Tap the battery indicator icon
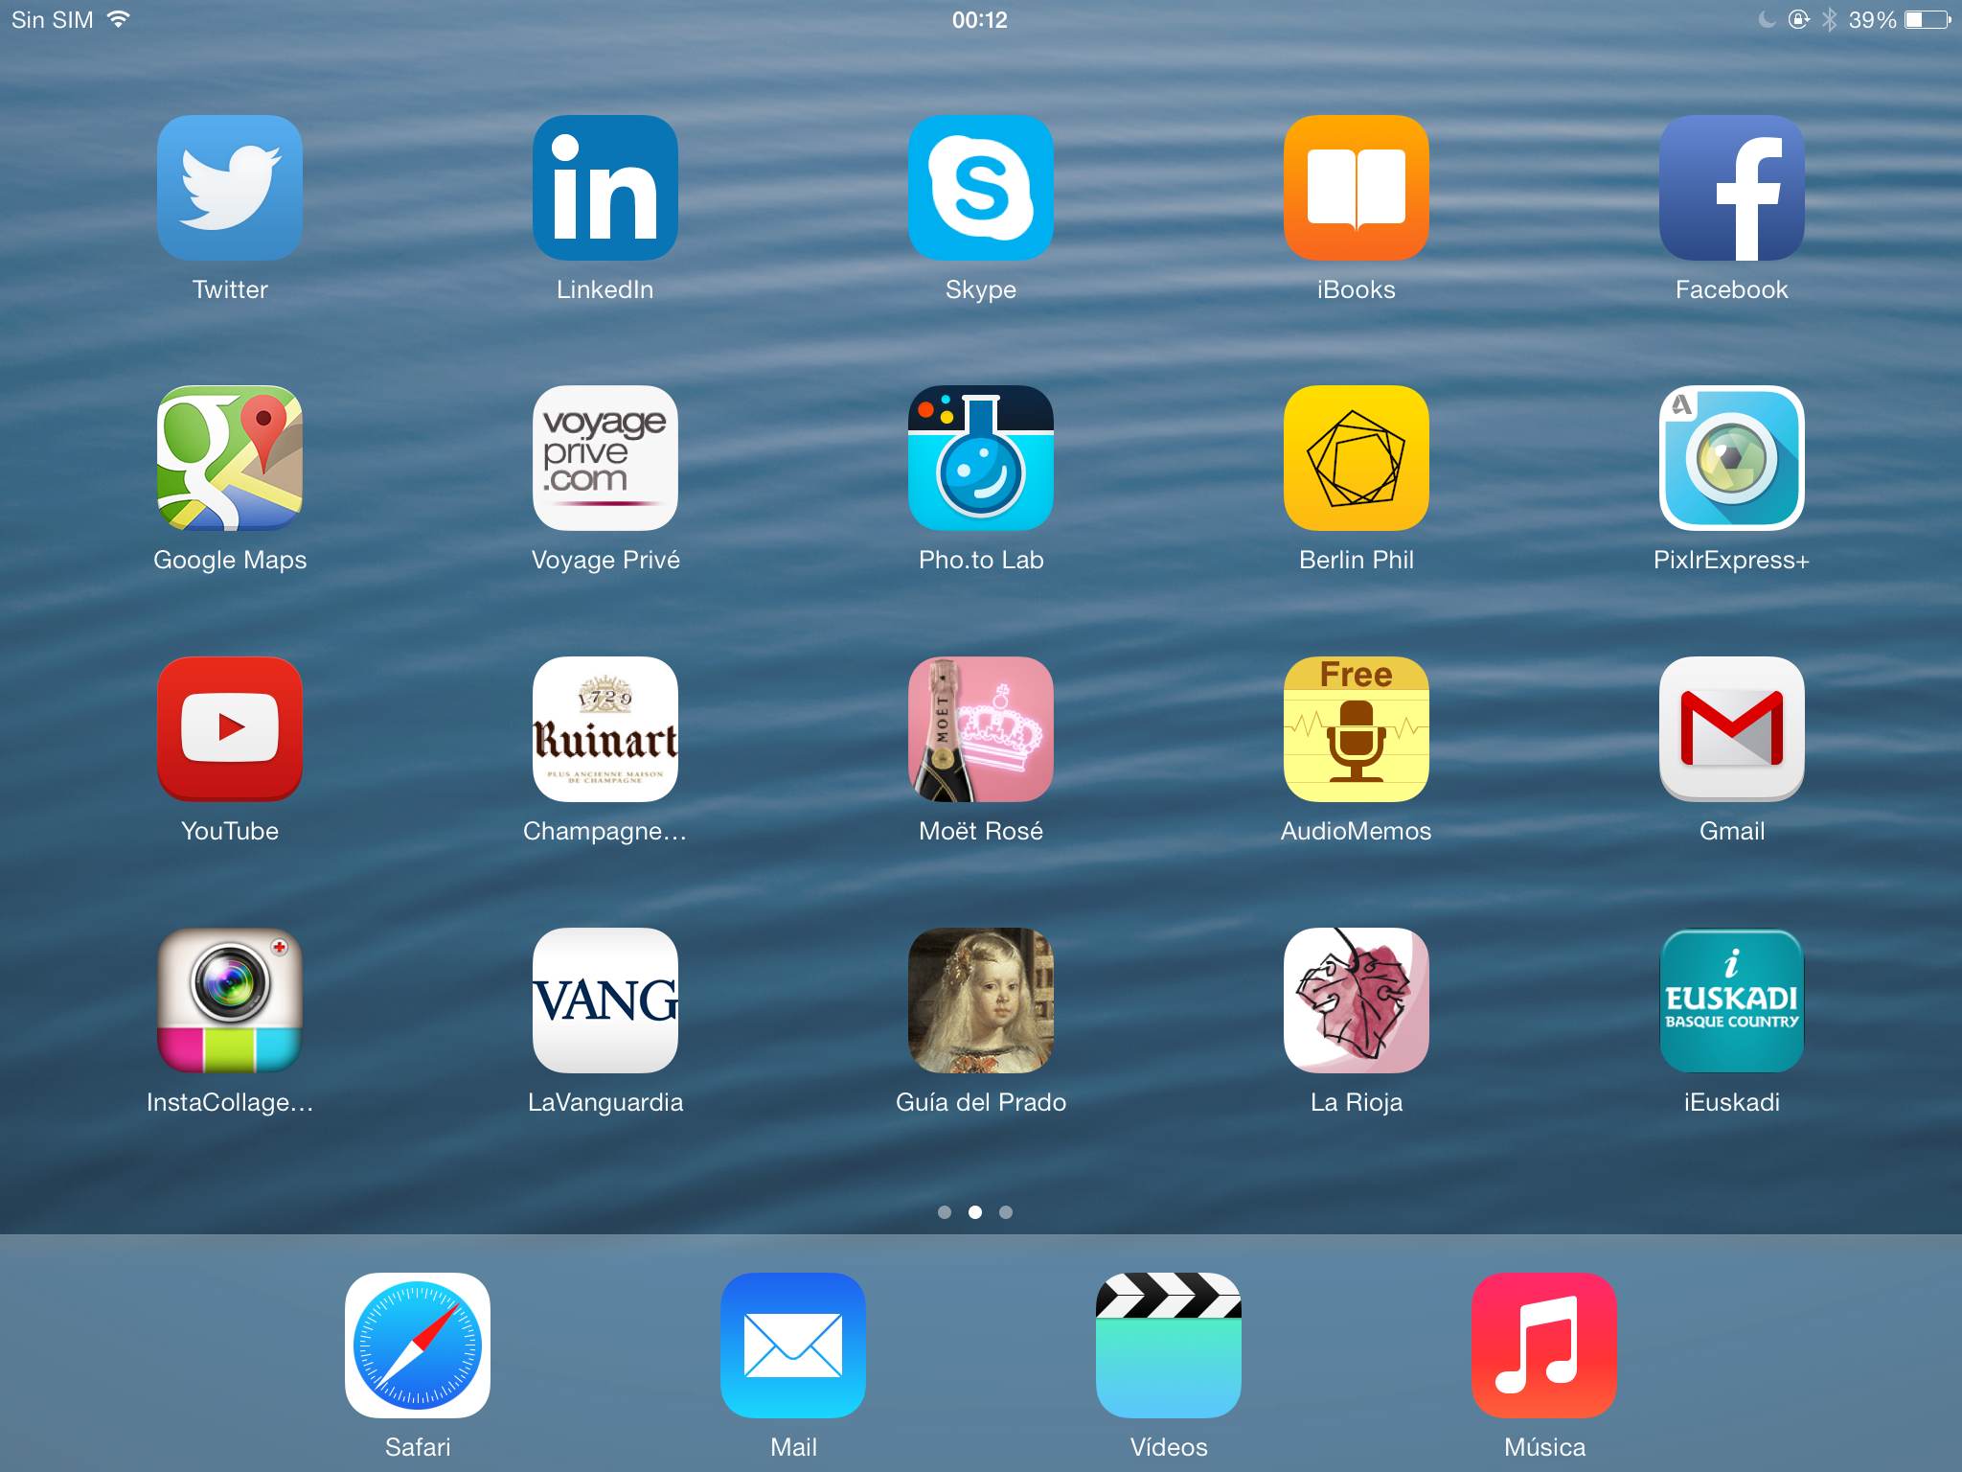The image size is (1962, 1472). point(1928,19)
